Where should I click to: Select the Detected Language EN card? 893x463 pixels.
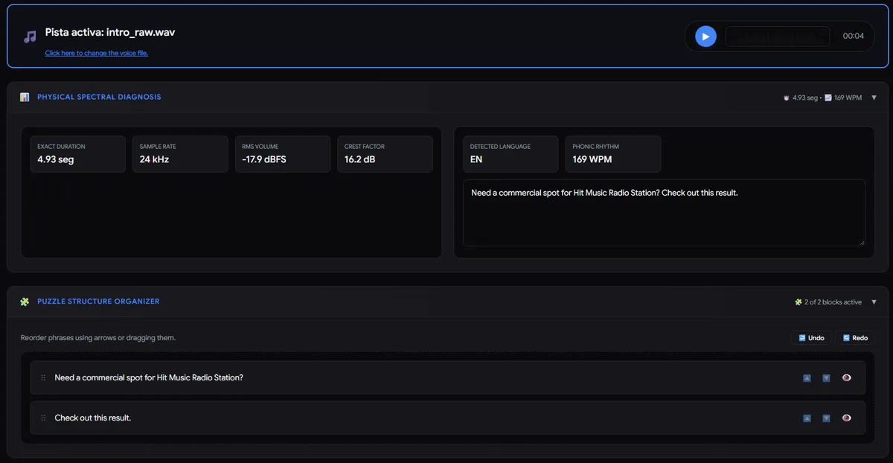click(x=510, y=154)
